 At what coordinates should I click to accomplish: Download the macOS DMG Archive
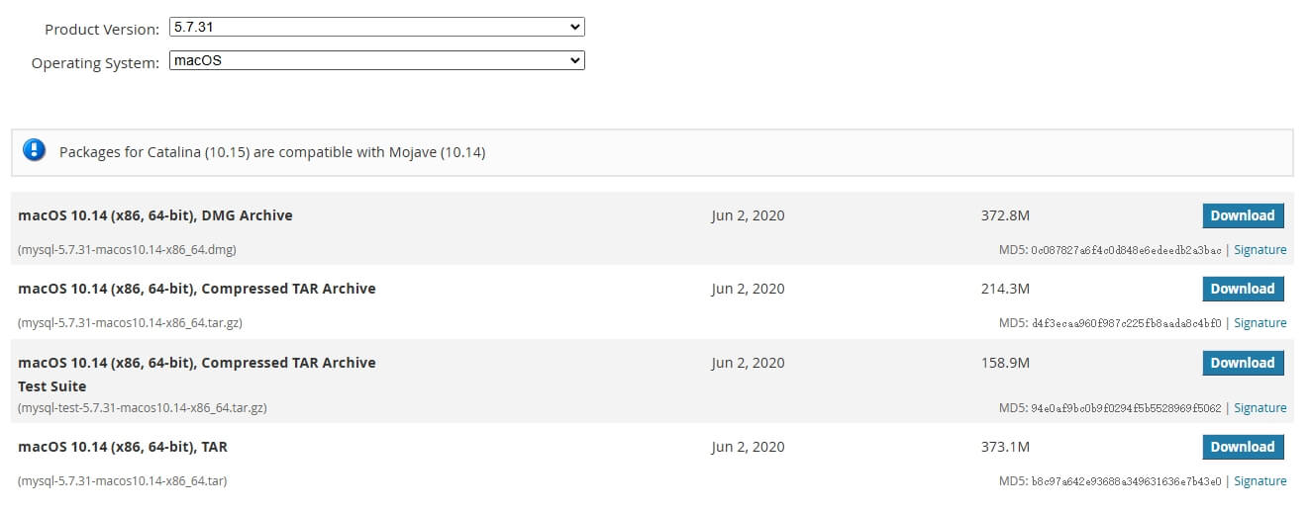(x=1243, y=215)
